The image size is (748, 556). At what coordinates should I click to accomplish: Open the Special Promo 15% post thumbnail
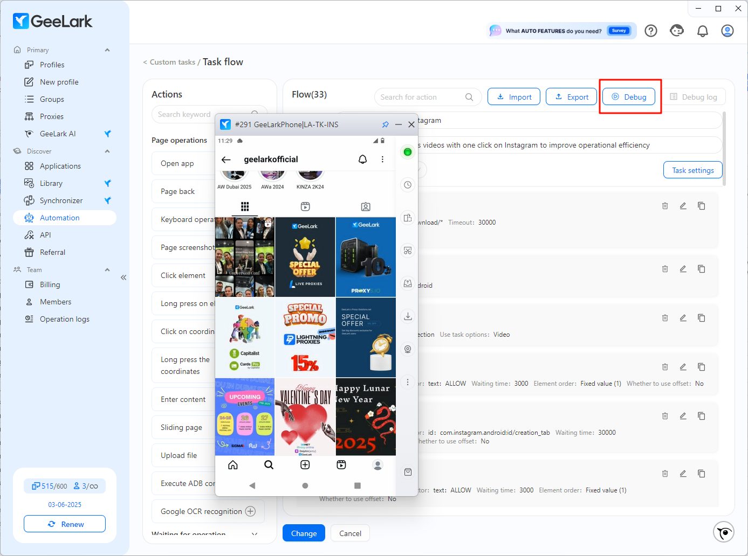click(x=305, y=337)
